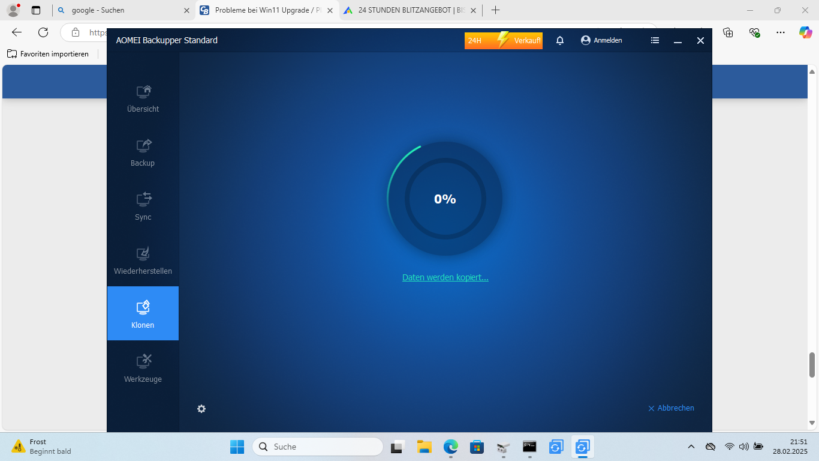Switch to '24 STUNDEN BLITZANGEBOT' tab
This screenshot has height=461, width=819.
[x=411, y=10]
